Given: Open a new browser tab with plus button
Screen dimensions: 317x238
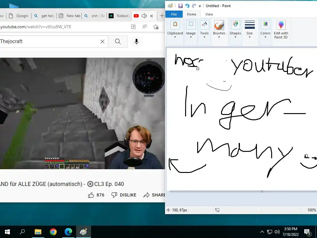Looking at the screenshot, I should tap(162, 16).
